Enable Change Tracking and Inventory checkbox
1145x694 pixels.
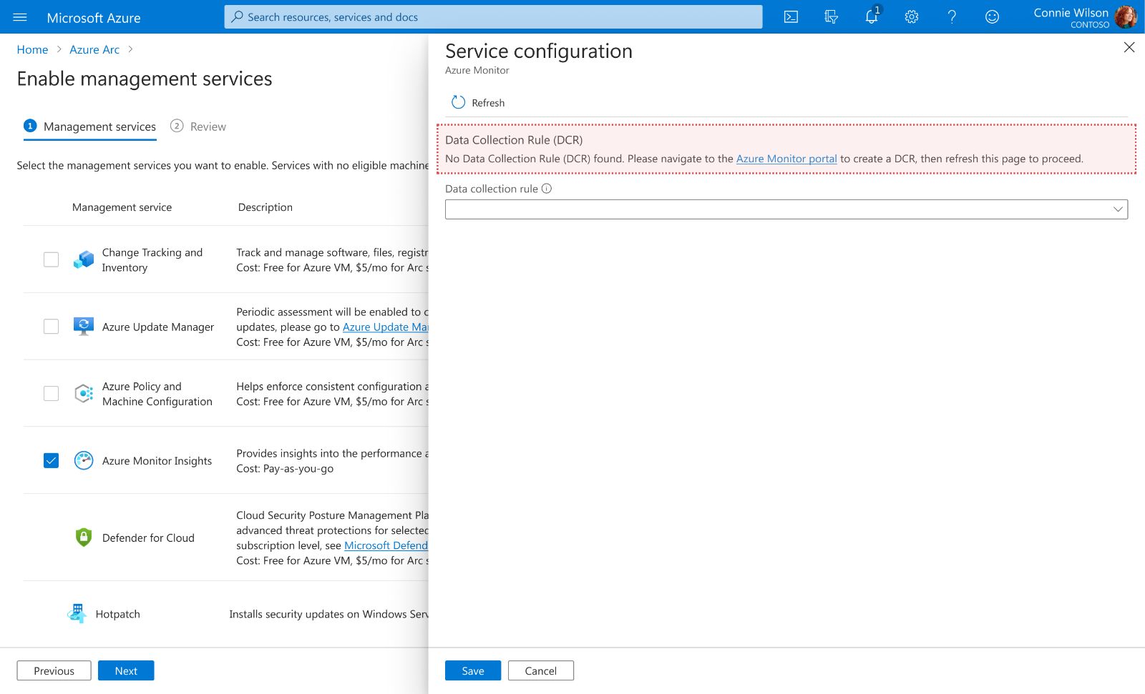pyautogui.click(x=51, y=259)
